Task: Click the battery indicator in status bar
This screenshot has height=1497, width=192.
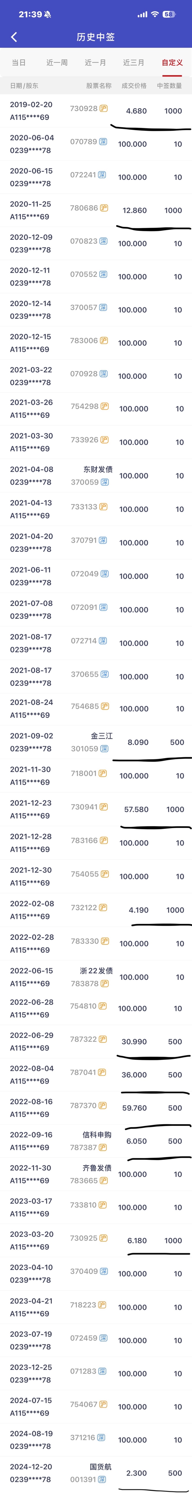Action: [169, 14]
